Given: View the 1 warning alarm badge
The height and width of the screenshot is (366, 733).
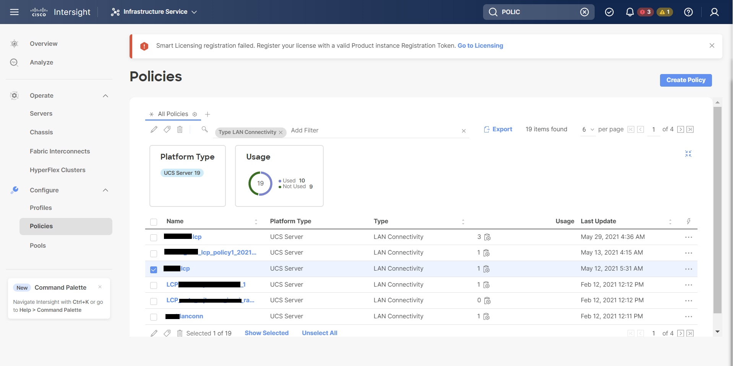Looking at the screenshot, I should pyautogui.click(x=665, y=12).
